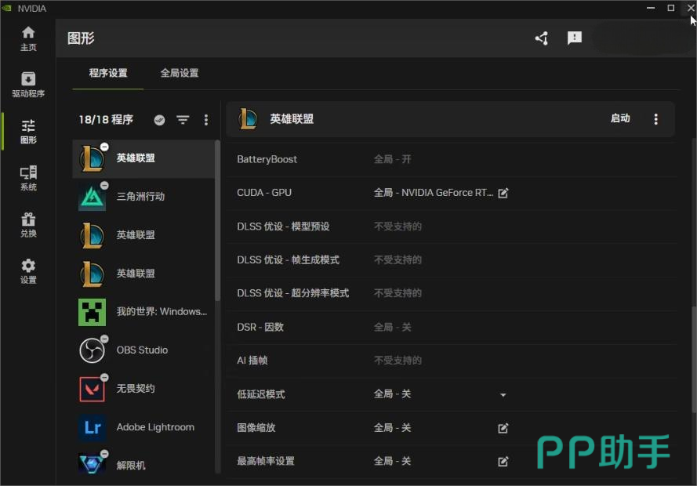Edit the CUDA - GPU setting
The height and width of the screenshot is (486, 697).
(x=503, y=193)
